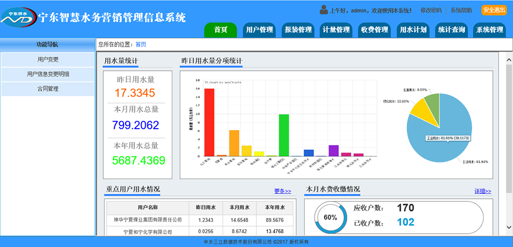Image resolution: width=513 pixels, height=247 pixels.
Task: Select 用户变更 in the navigation sidebar
Action: pos(48,59)
